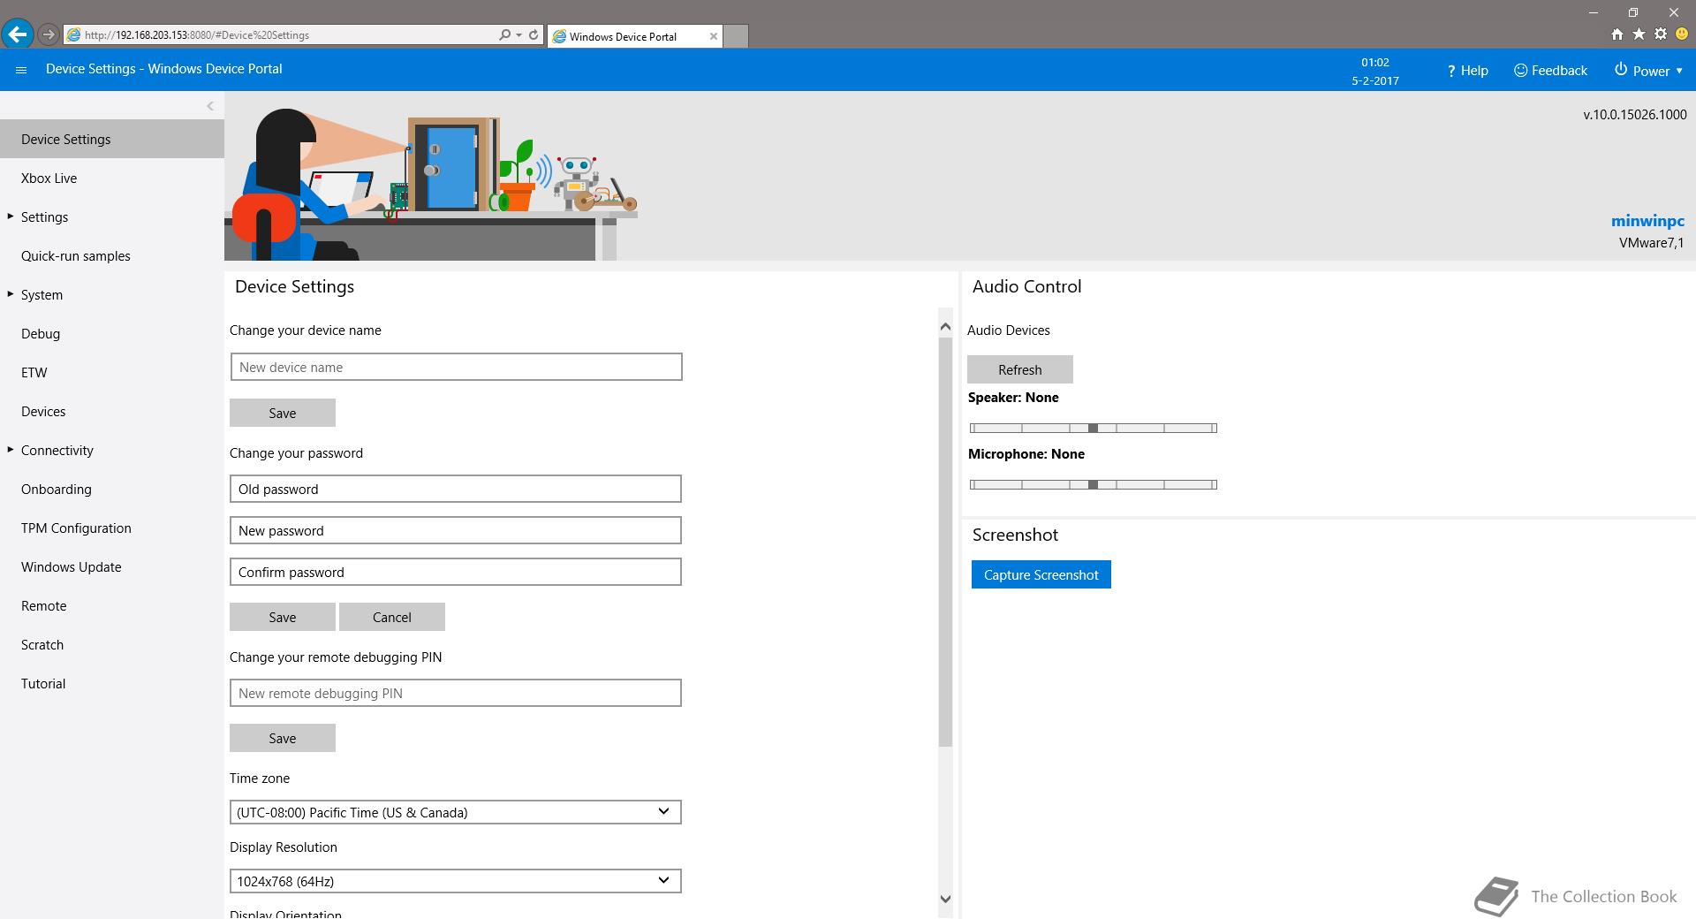Expand the System tree node

coord(11,294)
